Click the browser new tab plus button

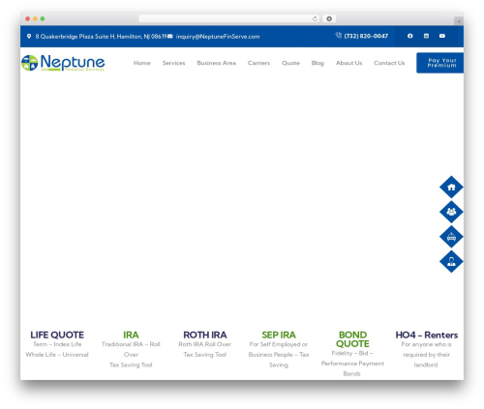pos(459,21)
